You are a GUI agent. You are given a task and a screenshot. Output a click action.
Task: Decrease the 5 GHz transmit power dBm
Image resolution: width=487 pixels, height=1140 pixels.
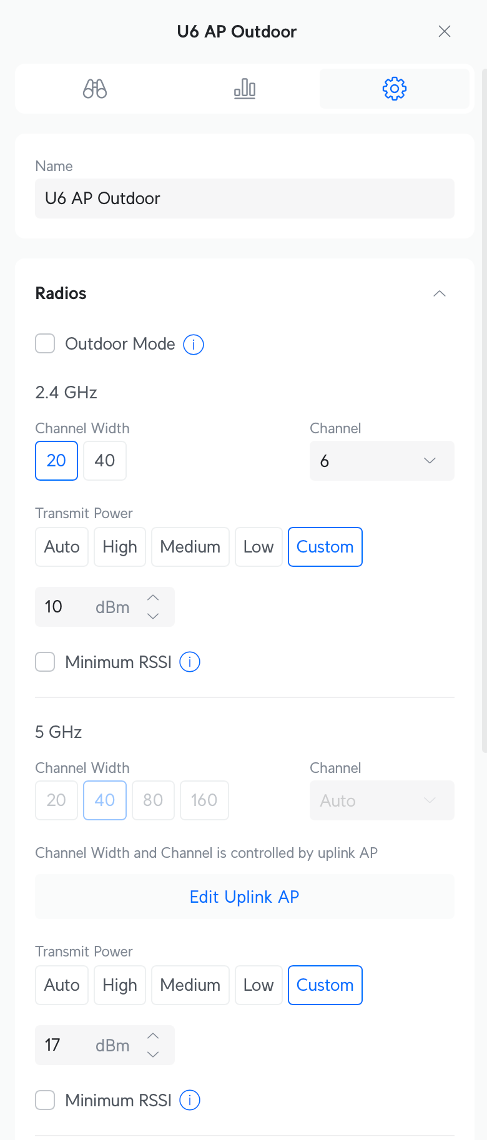[x=153, y=1054]
